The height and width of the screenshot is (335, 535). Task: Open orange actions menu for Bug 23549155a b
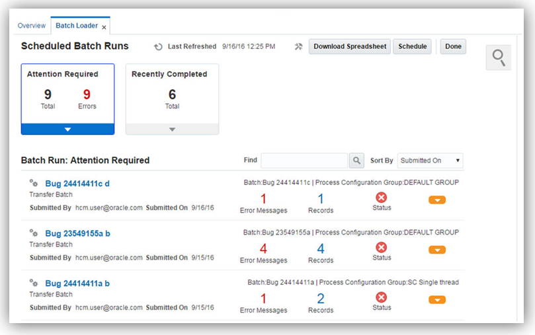click(437, 250)
